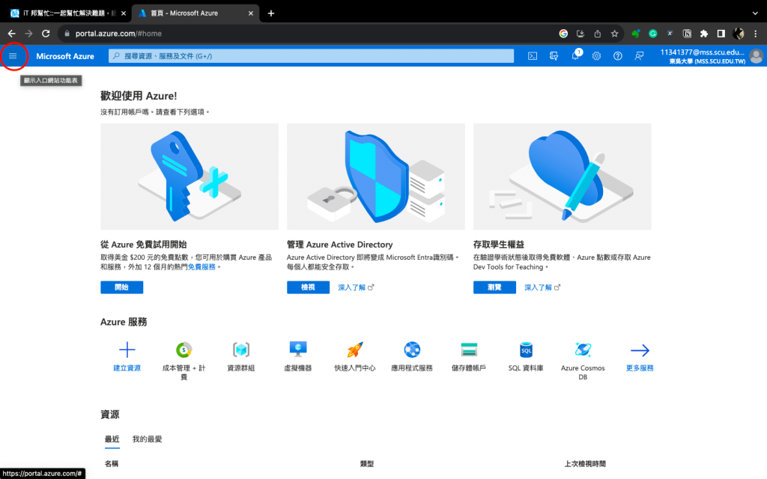Click the Google extension icon
The image size is (767, 479).
point(563,34)
